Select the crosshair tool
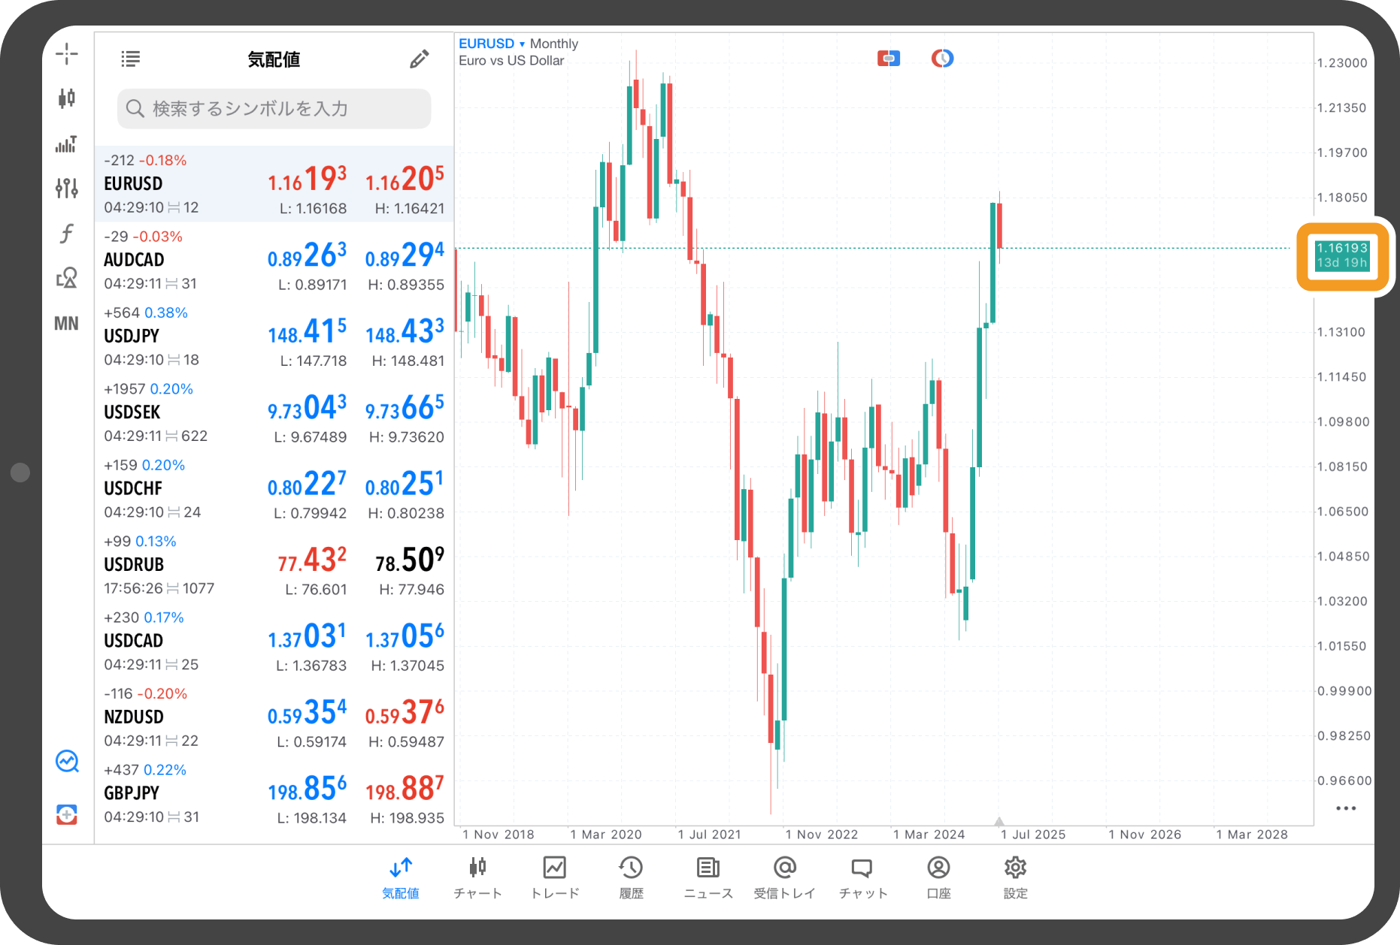Screen dimensions: 1400x945 tap(66, 54)
